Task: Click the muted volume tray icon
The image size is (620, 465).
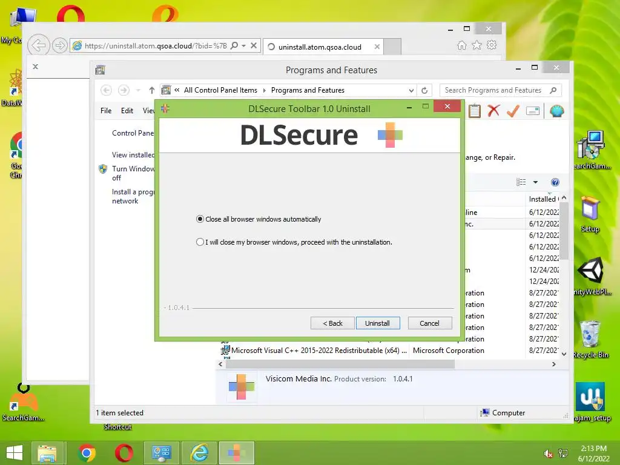Action: (x=549, y=453)
